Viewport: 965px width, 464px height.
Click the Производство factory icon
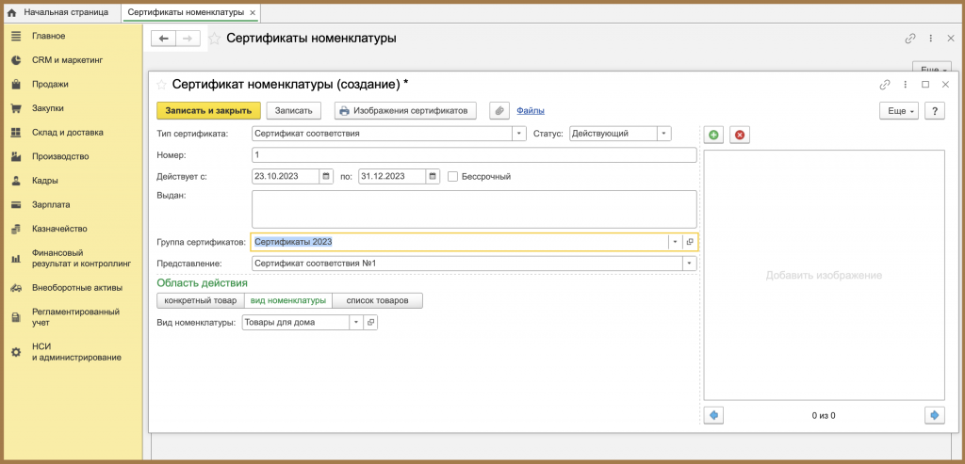pyautogui.click(x=17, y=157)
